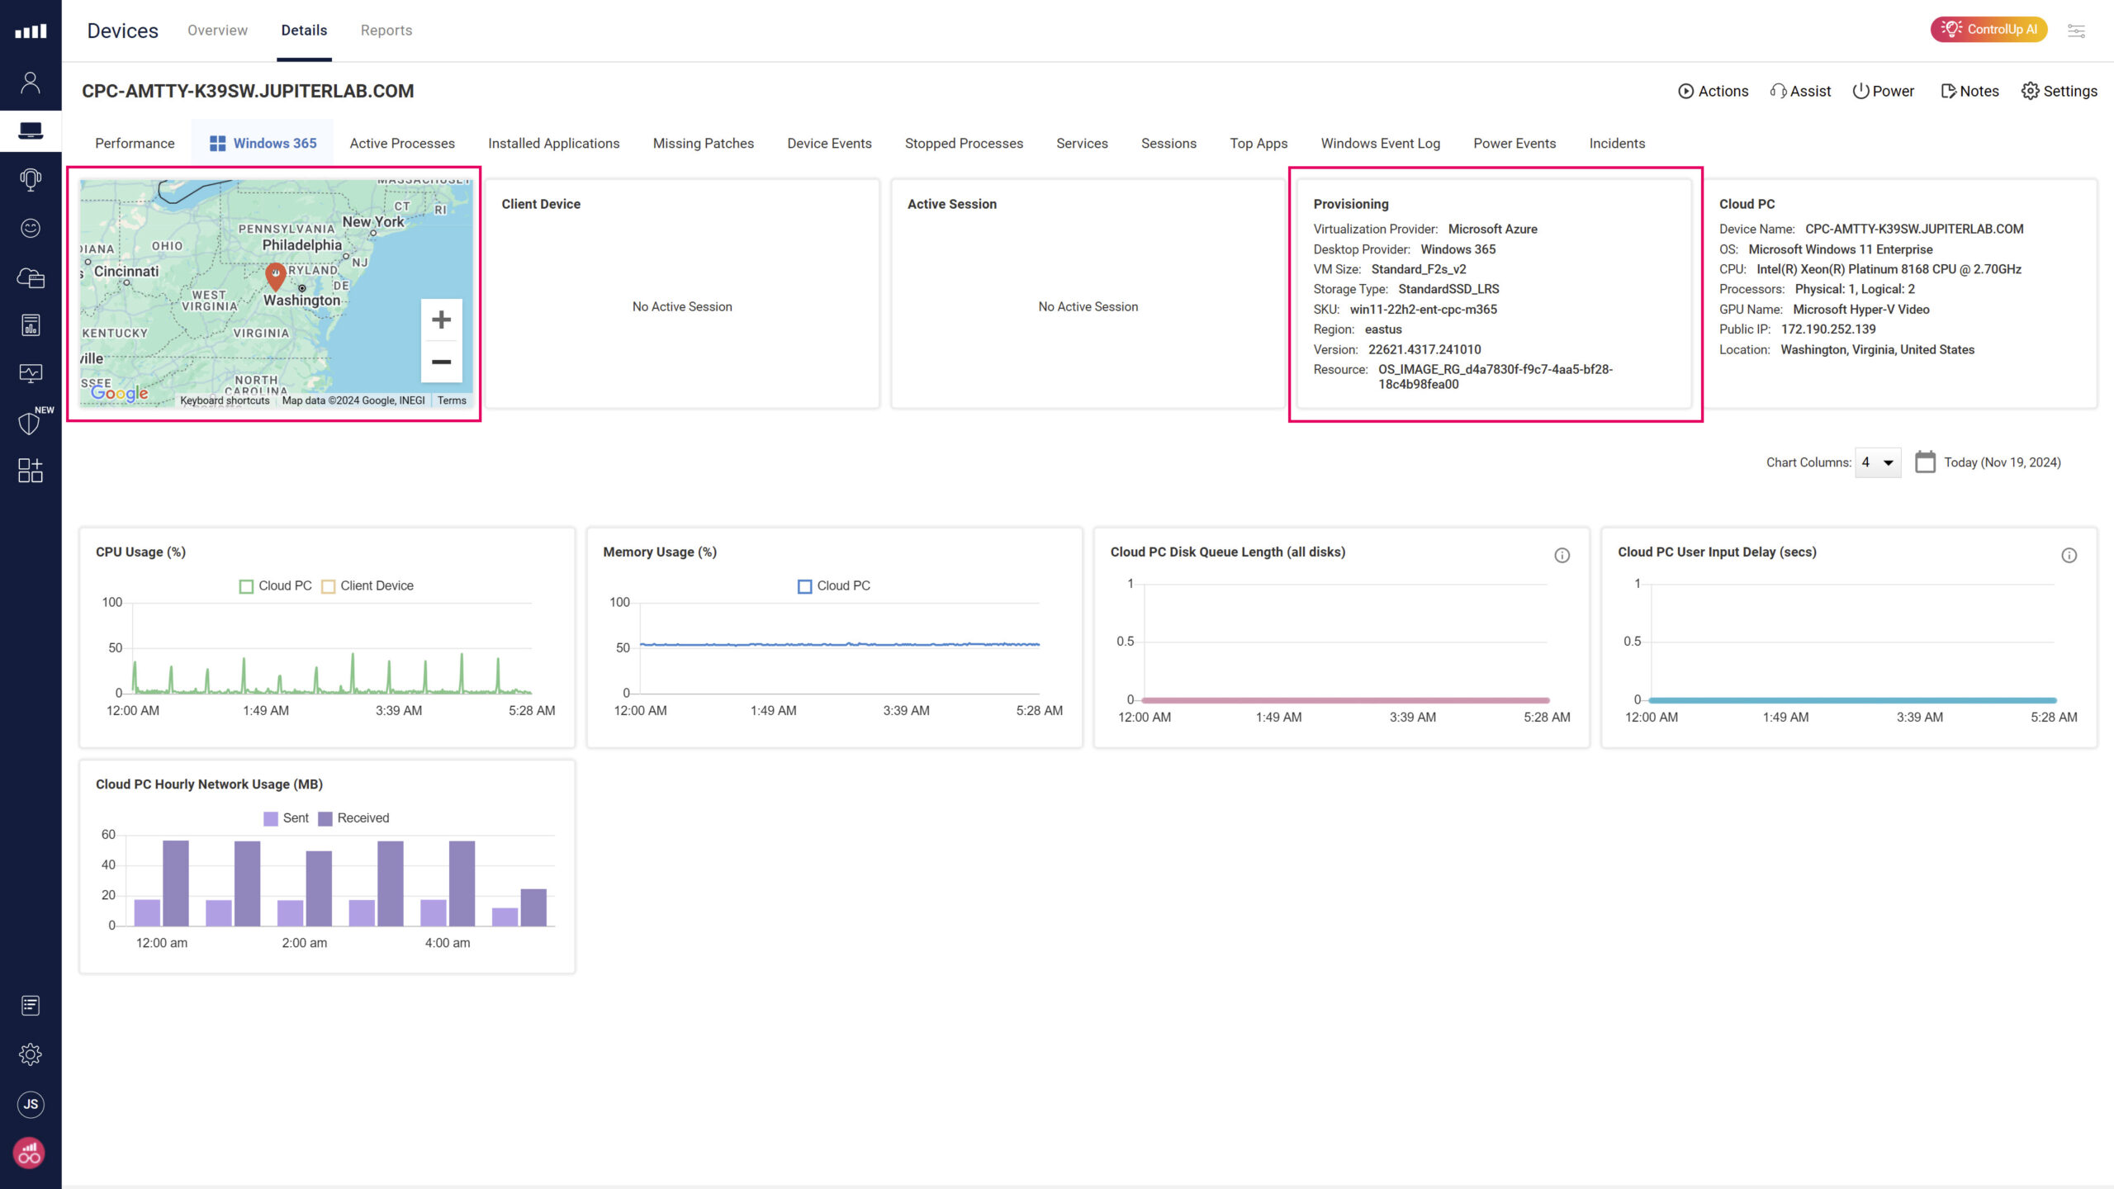Viewport: 2114px width, 1189px height.
Task: Open the Actions menu
Action: (1713, 91)
